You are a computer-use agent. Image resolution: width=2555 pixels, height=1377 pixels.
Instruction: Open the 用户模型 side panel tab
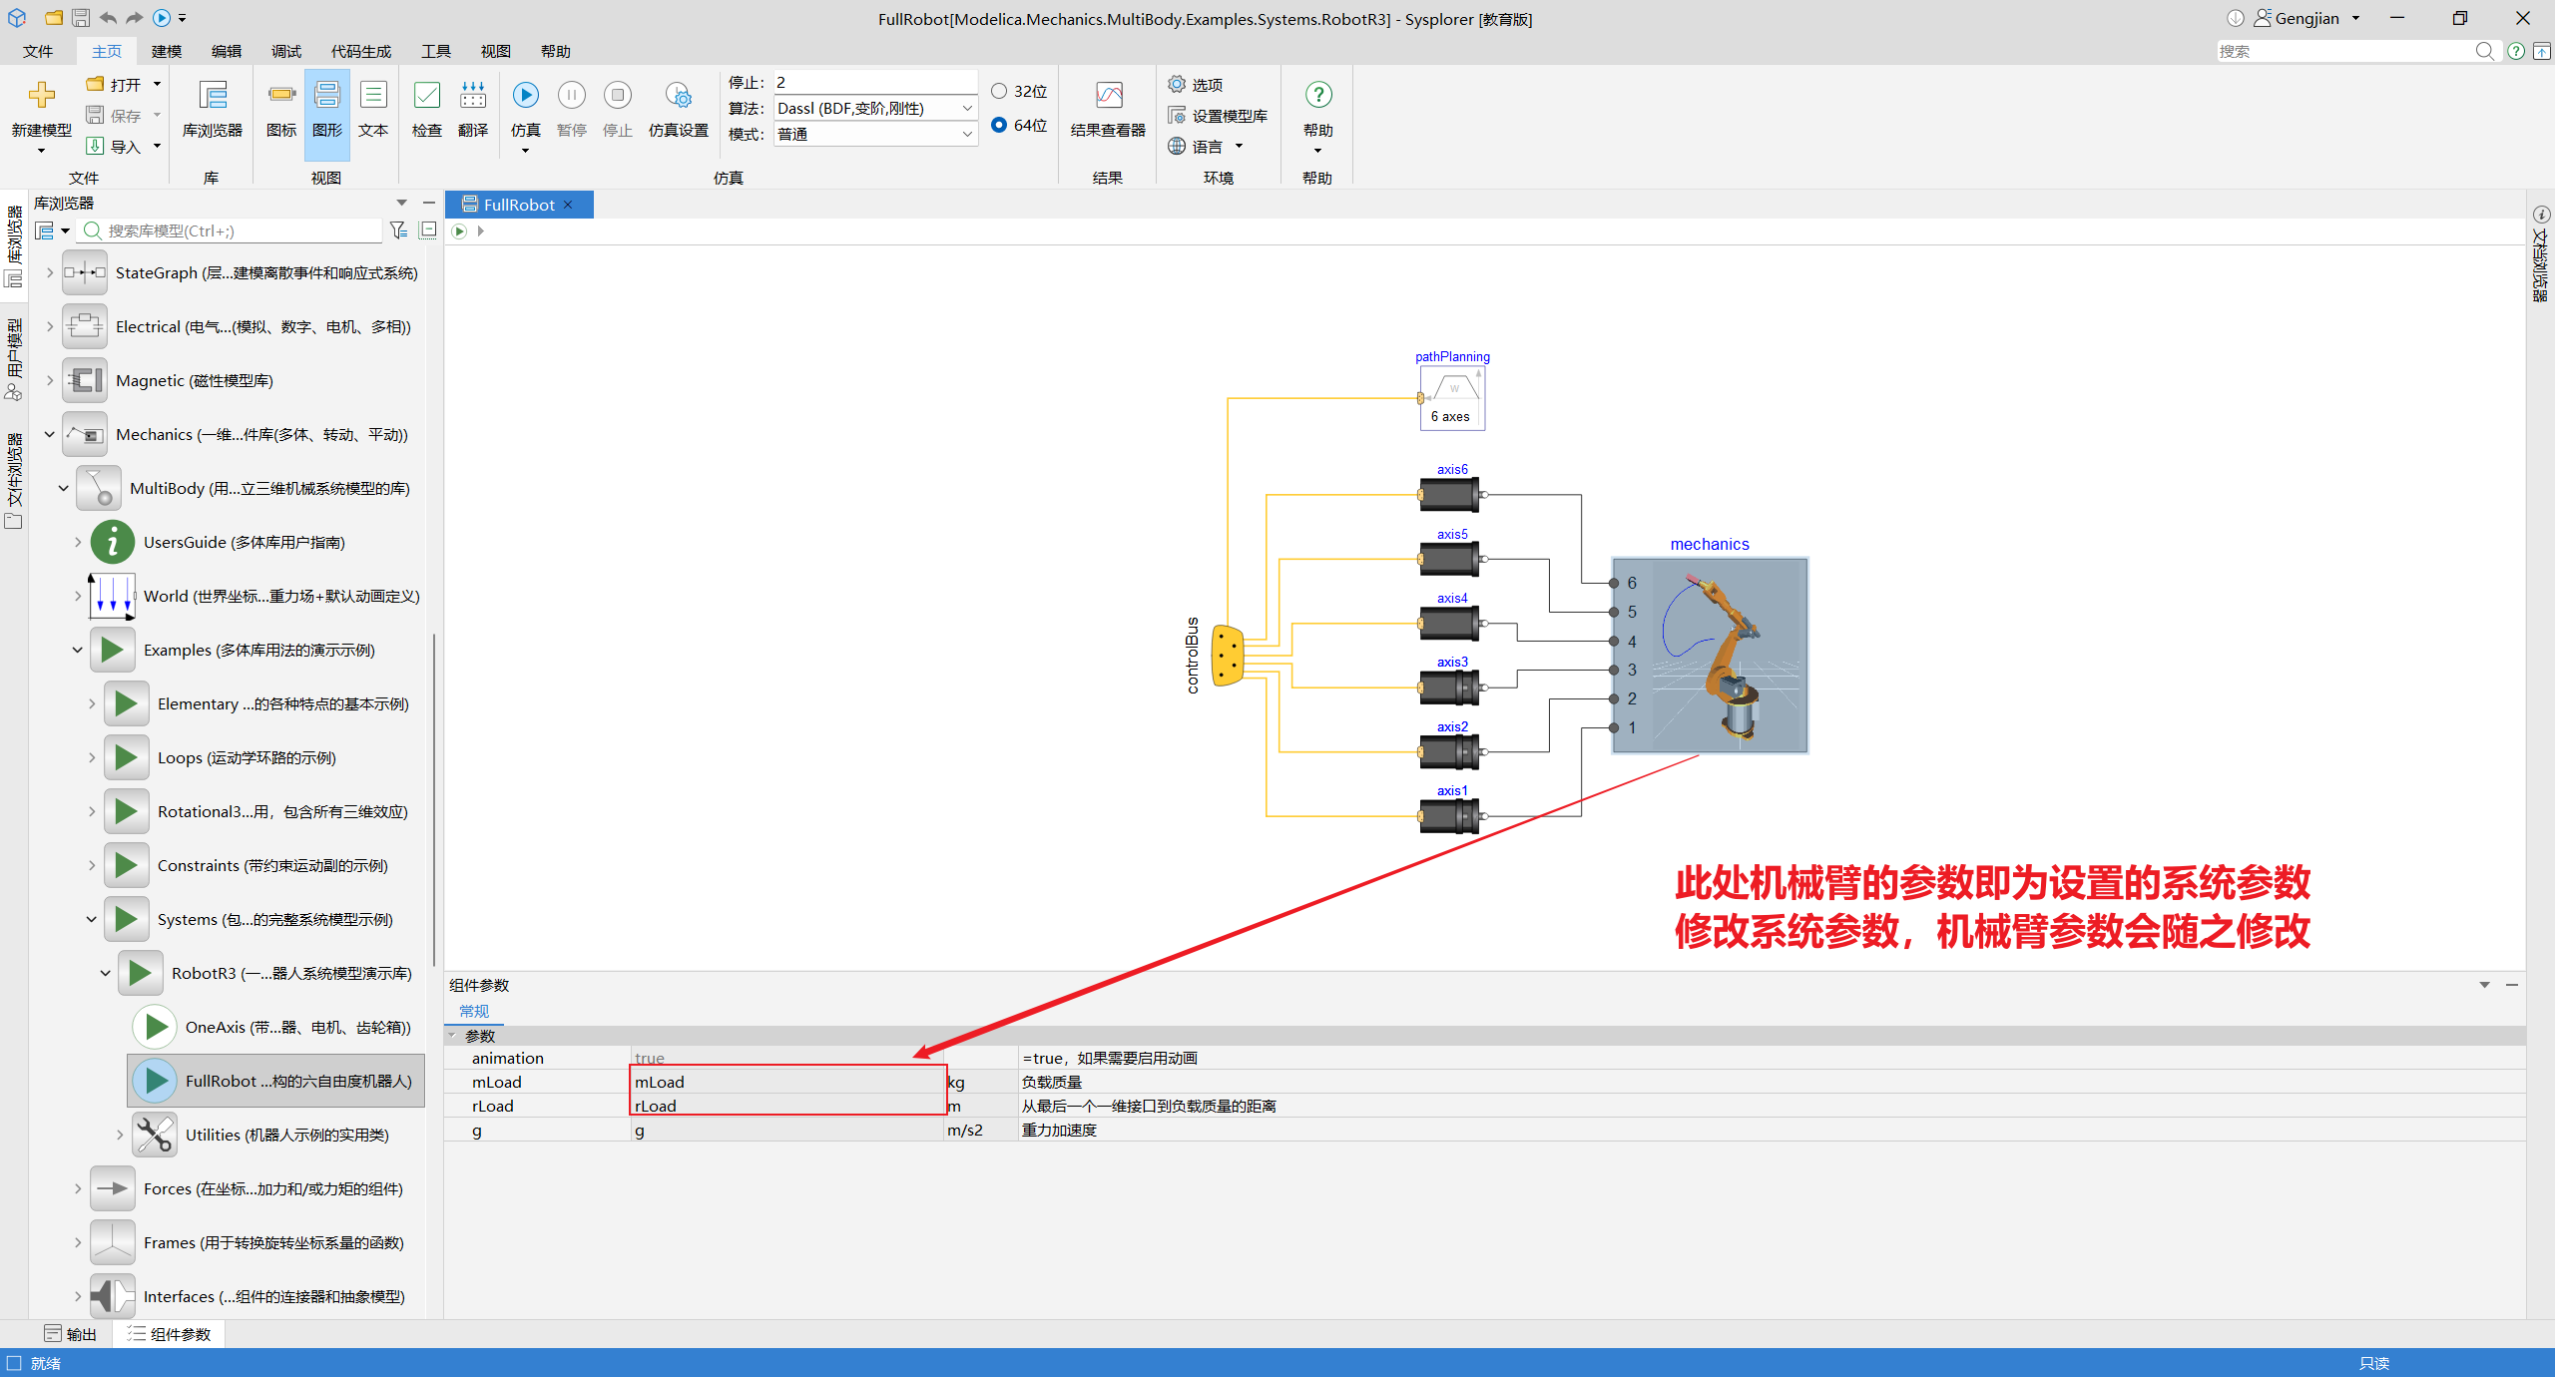point(14,359)
